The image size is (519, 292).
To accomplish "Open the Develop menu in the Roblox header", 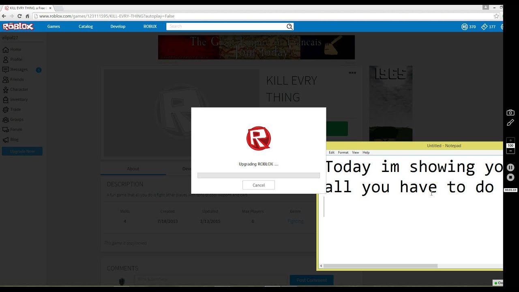I will click(118, 26).
